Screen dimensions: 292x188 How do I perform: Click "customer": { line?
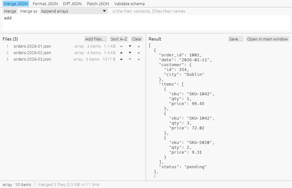175,65
